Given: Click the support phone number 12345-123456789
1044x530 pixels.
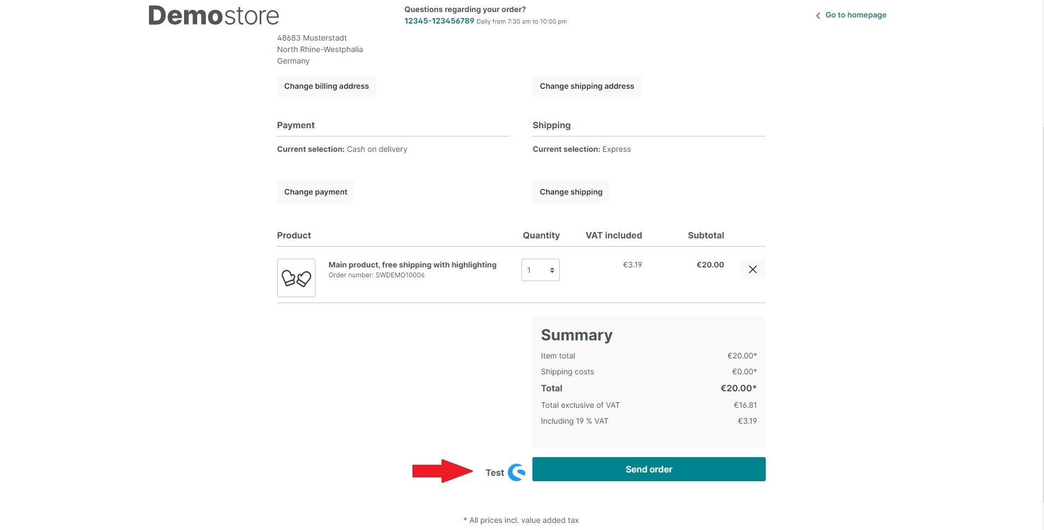Looking at the screenshot, I should (x=439, y=21).
